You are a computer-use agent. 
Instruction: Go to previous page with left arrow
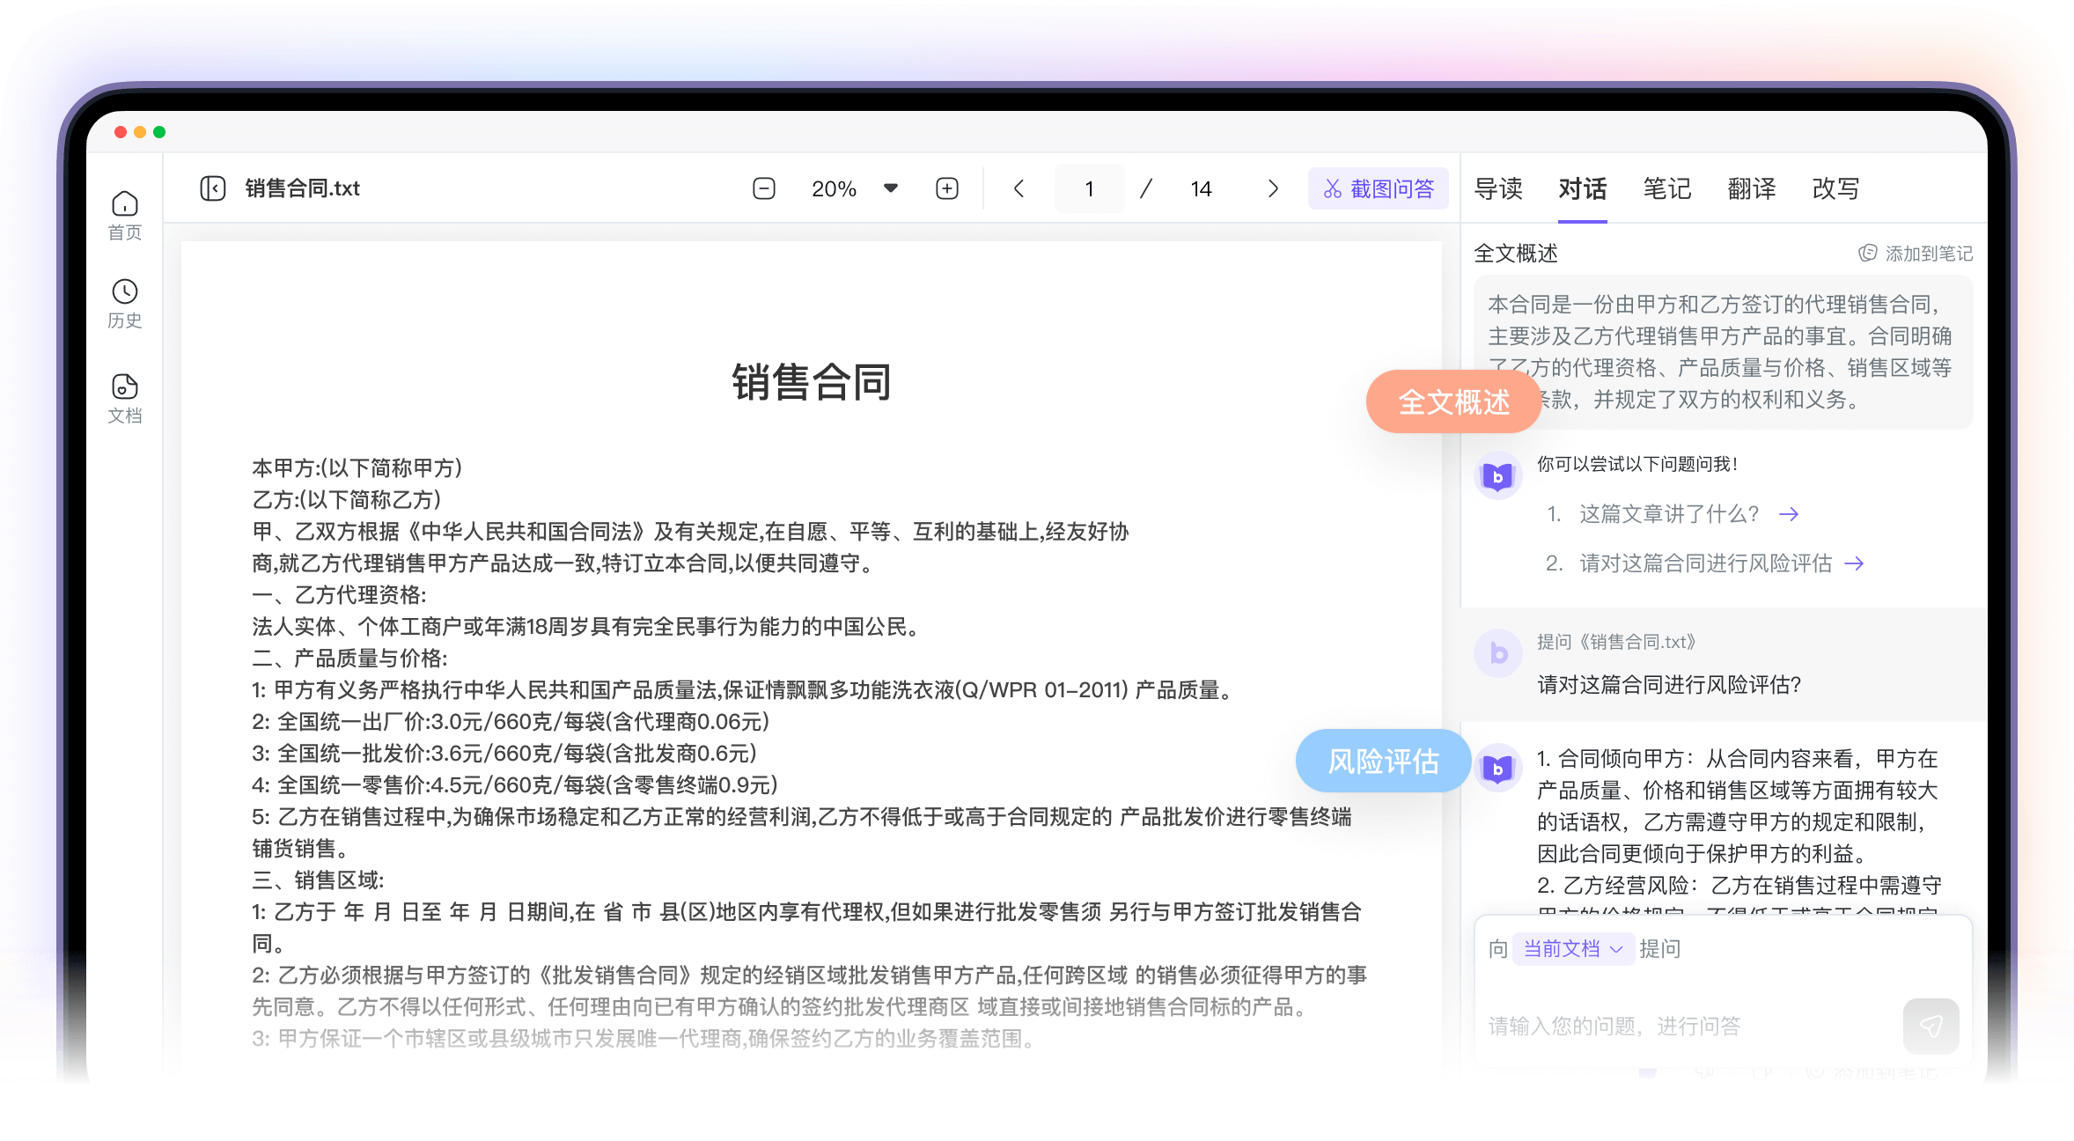tap(1019, 188)
